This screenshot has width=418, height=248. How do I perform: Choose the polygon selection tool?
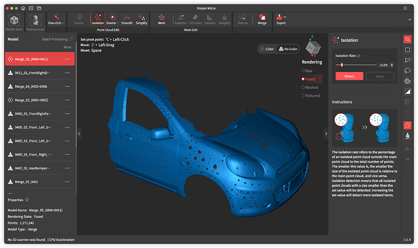coord(407,60)
